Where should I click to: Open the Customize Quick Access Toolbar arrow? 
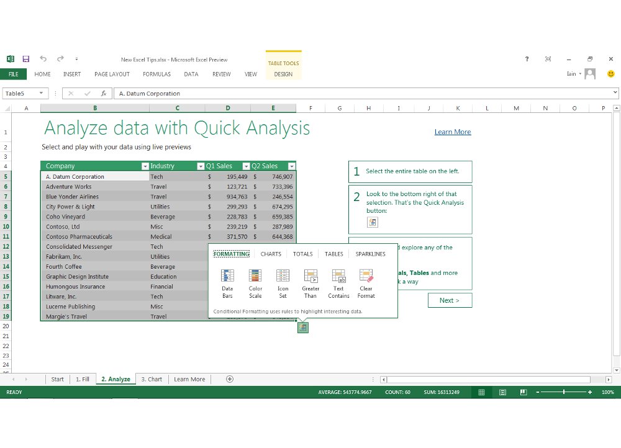[x=76, y=59]
